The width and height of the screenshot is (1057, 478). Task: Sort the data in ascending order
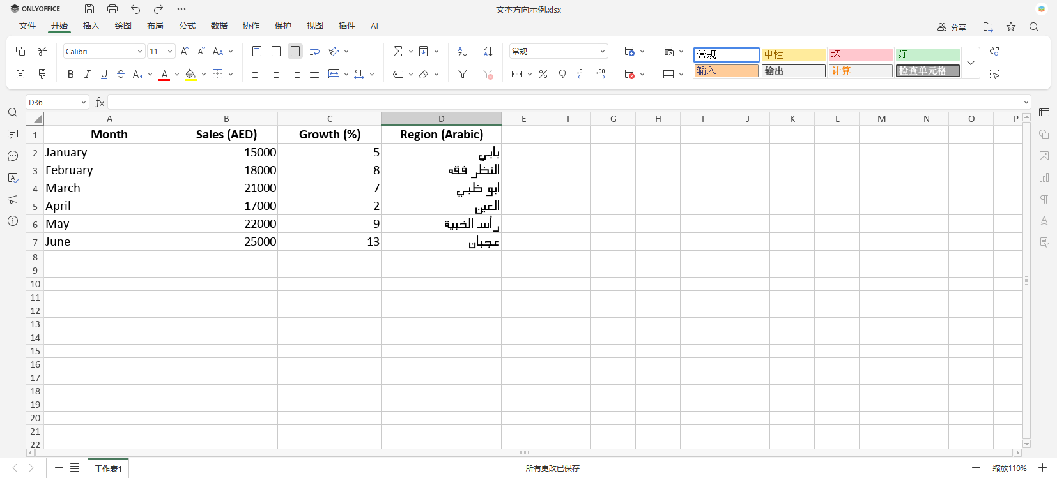[x=463, y=51]
